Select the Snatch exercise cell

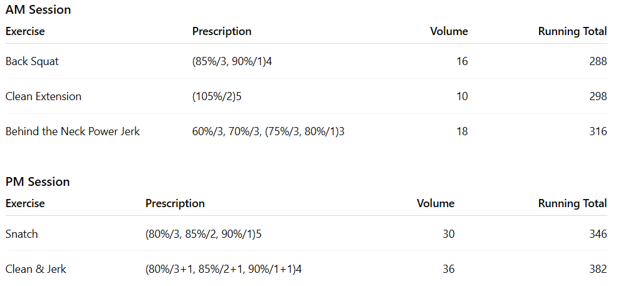(x=21, y=234)
